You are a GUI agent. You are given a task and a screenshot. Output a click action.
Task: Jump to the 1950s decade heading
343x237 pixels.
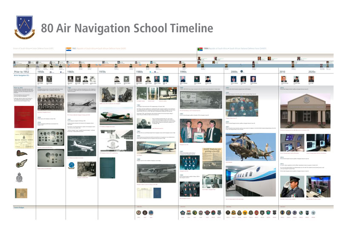click(x=41, y=72)
